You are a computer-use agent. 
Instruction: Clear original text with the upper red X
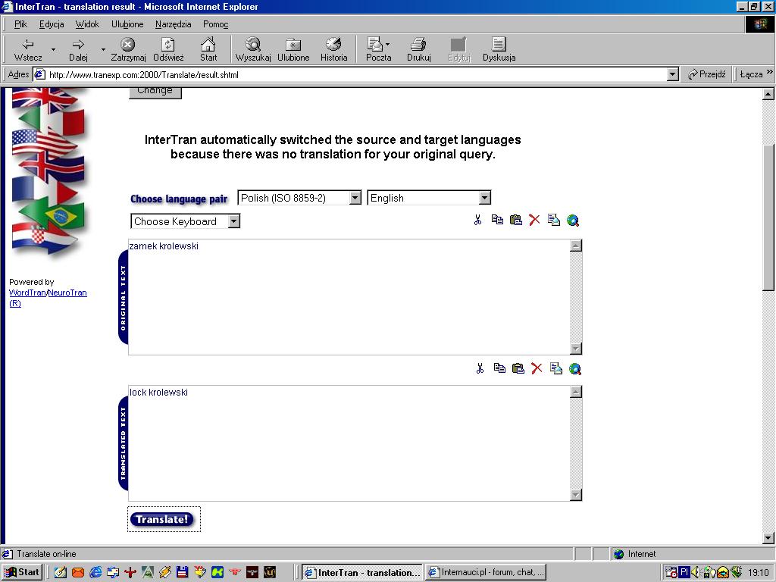click(x=534, y=220)
